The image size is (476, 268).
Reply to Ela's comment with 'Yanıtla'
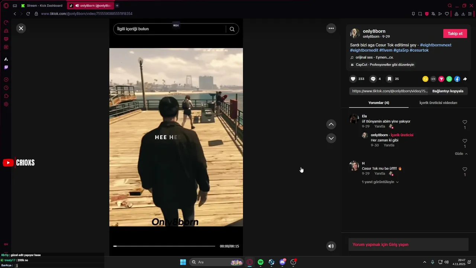[x=380, y=127]
